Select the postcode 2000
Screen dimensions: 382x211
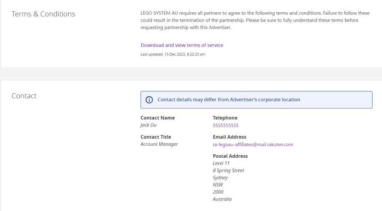pos(218,192)
